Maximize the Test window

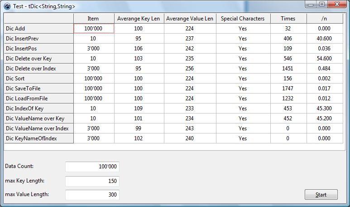pyautogui.click(x=322, y=5)
